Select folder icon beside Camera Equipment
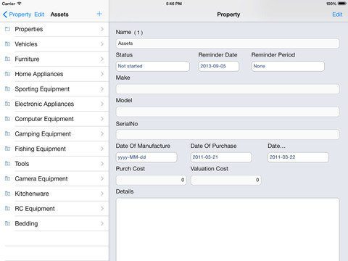The width and height of the screenshot is (348, 261). pos(7,178)
